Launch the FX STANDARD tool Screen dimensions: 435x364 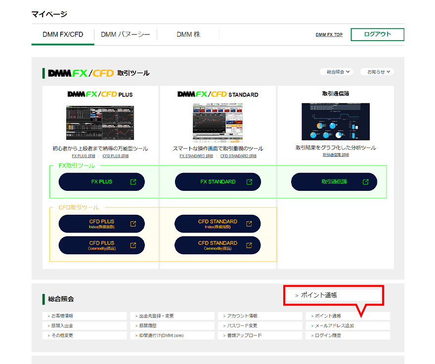click(218, 182)
